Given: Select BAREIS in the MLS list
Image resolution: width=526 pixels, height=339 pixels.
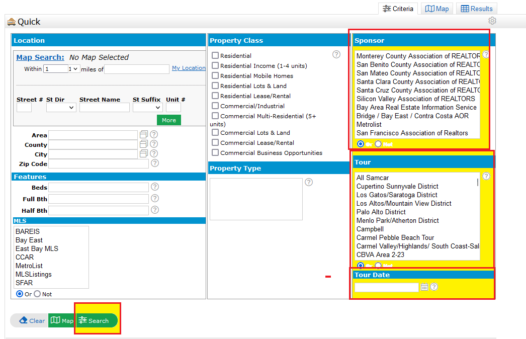Looking at the screenshot, I should click(x=28, y=231).
